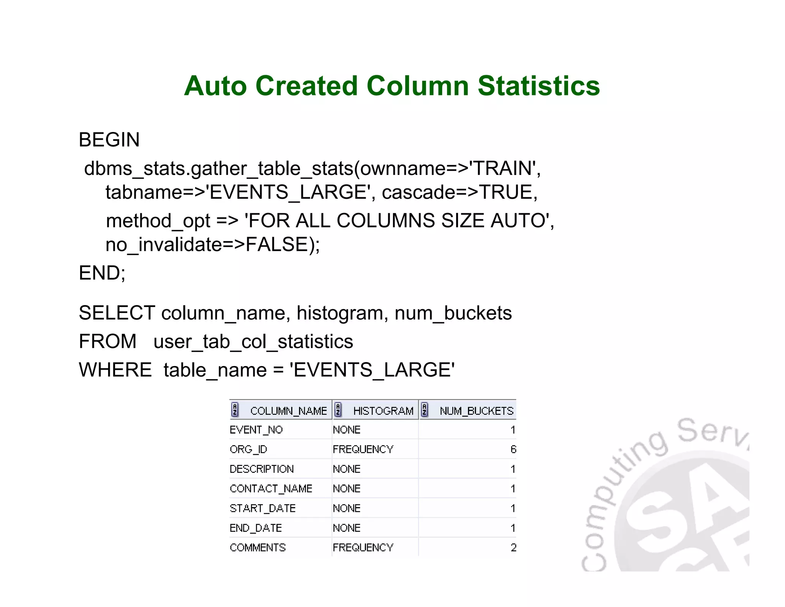
Task: Click FREQUENCY histogram value for COMMENTS
Action: (x=363, y=548)
